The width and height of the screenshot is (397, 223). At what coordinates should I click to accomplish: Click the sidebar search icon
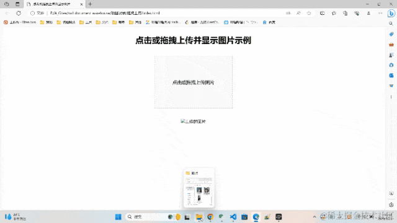pos(391,24)
